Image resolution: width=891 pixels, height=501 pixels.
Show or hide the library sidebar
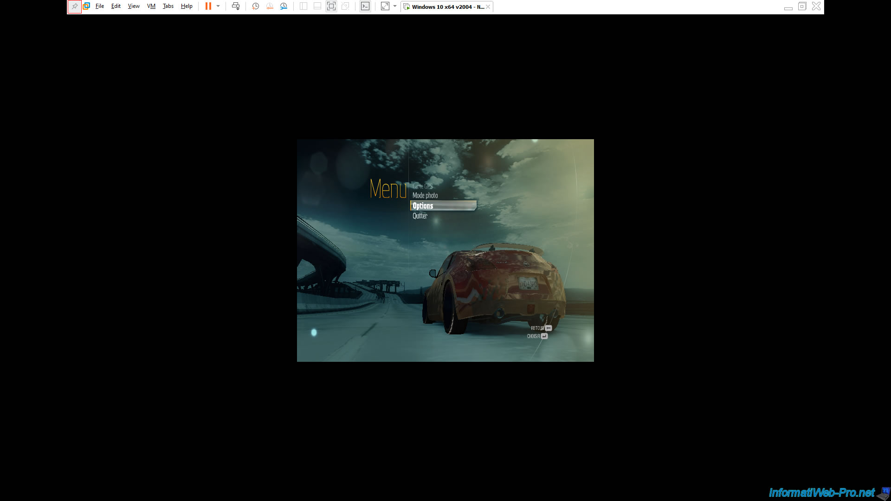(x=303, y=6)
